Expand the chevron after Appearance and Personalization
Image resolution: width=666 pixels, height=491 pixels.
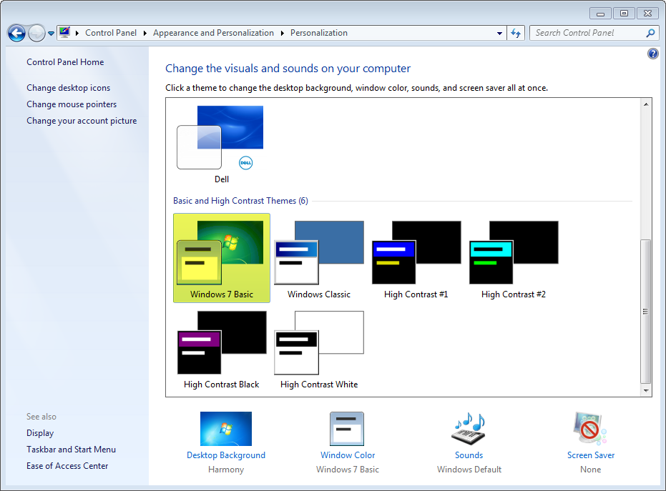point(283,33)
